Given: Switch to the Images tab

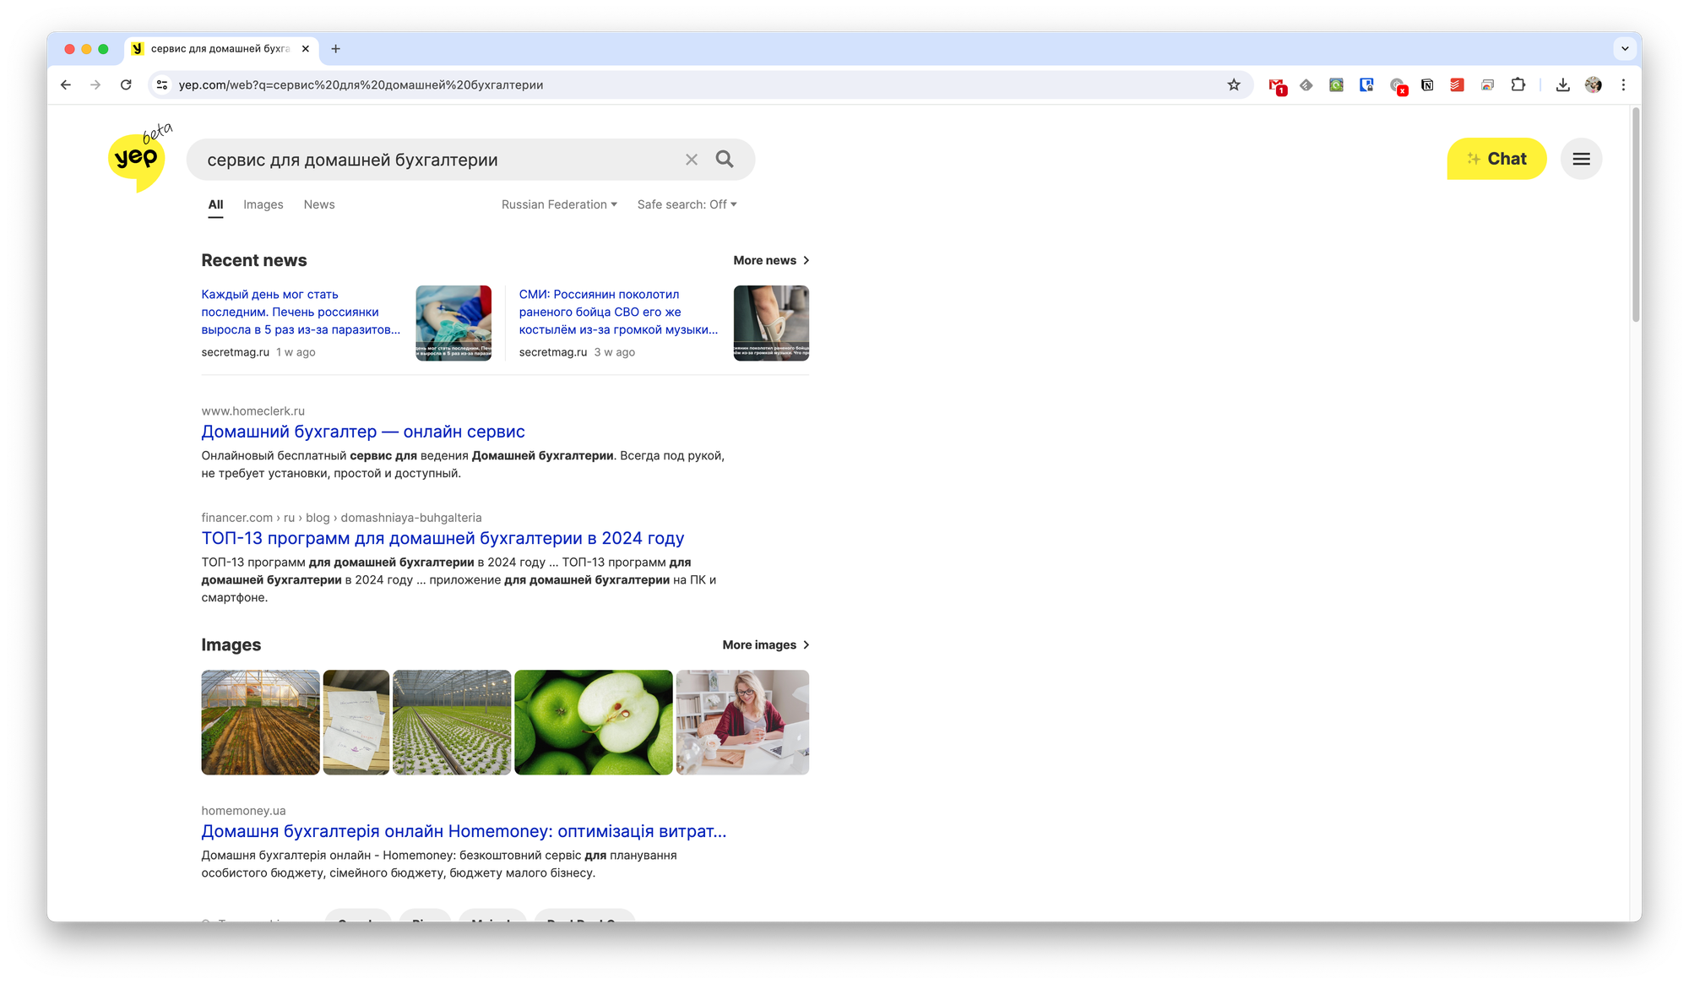Looking at the screenshot, I should pos(263,204).
